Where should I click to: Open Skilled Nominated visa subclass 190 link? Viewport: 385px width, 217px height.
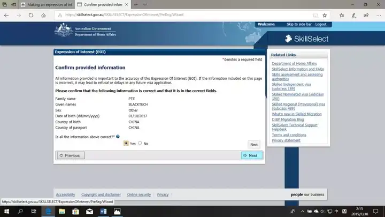[x=298, y=96]
